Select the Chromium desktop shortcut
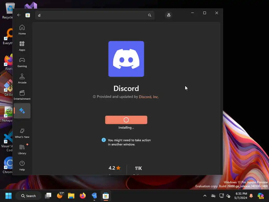 (8, 165)
